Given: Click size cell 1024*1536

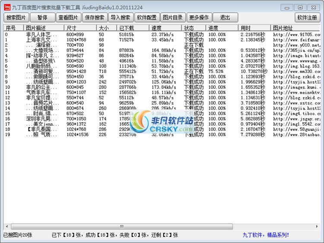Looking at the screenshot, I should click(x=77, y=134).
